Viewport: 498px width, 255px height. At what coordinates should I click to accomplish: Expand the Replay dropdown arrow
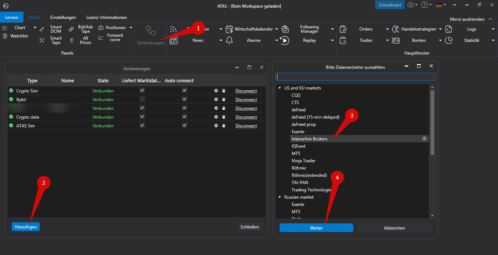(x=332, y=40)
